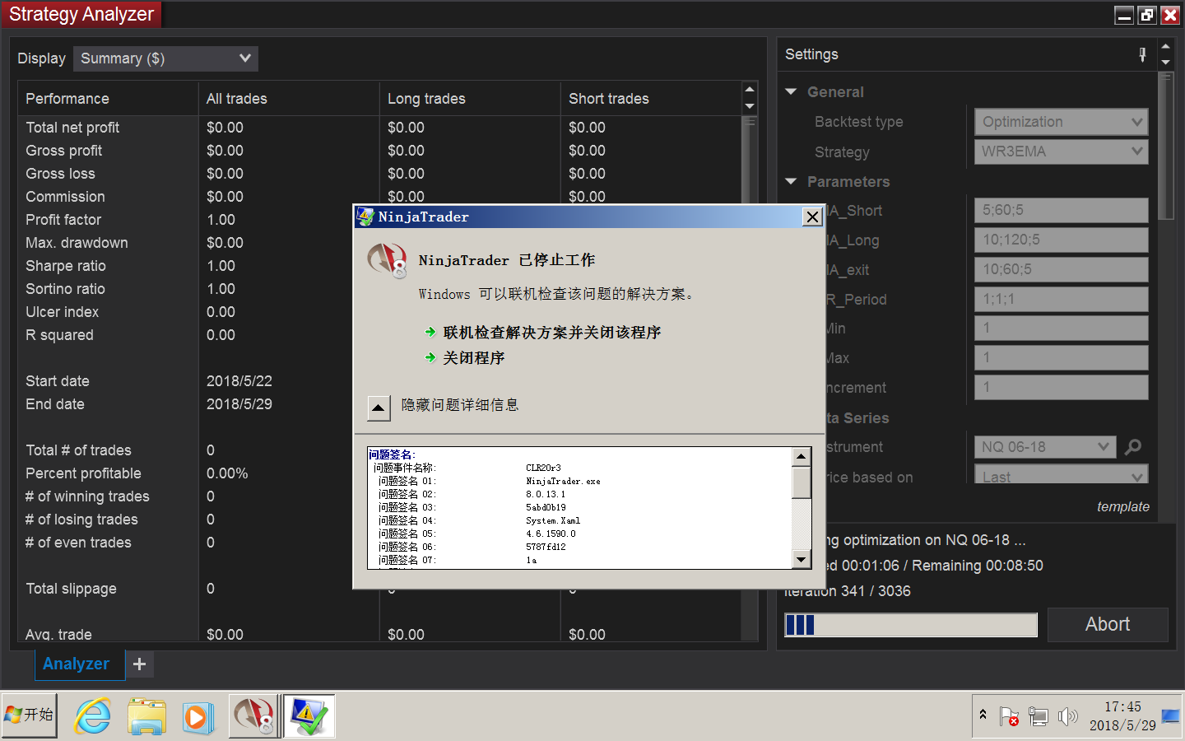Switch to NinjaTrader taskbar button

[x=254, y=716]
